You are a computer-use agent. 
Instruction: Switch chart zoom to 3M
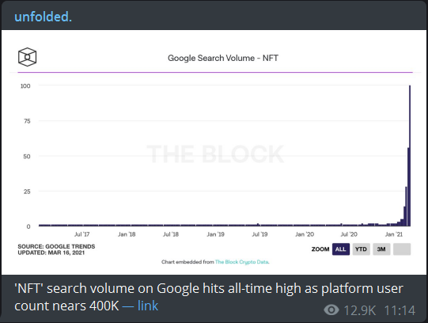381,249
